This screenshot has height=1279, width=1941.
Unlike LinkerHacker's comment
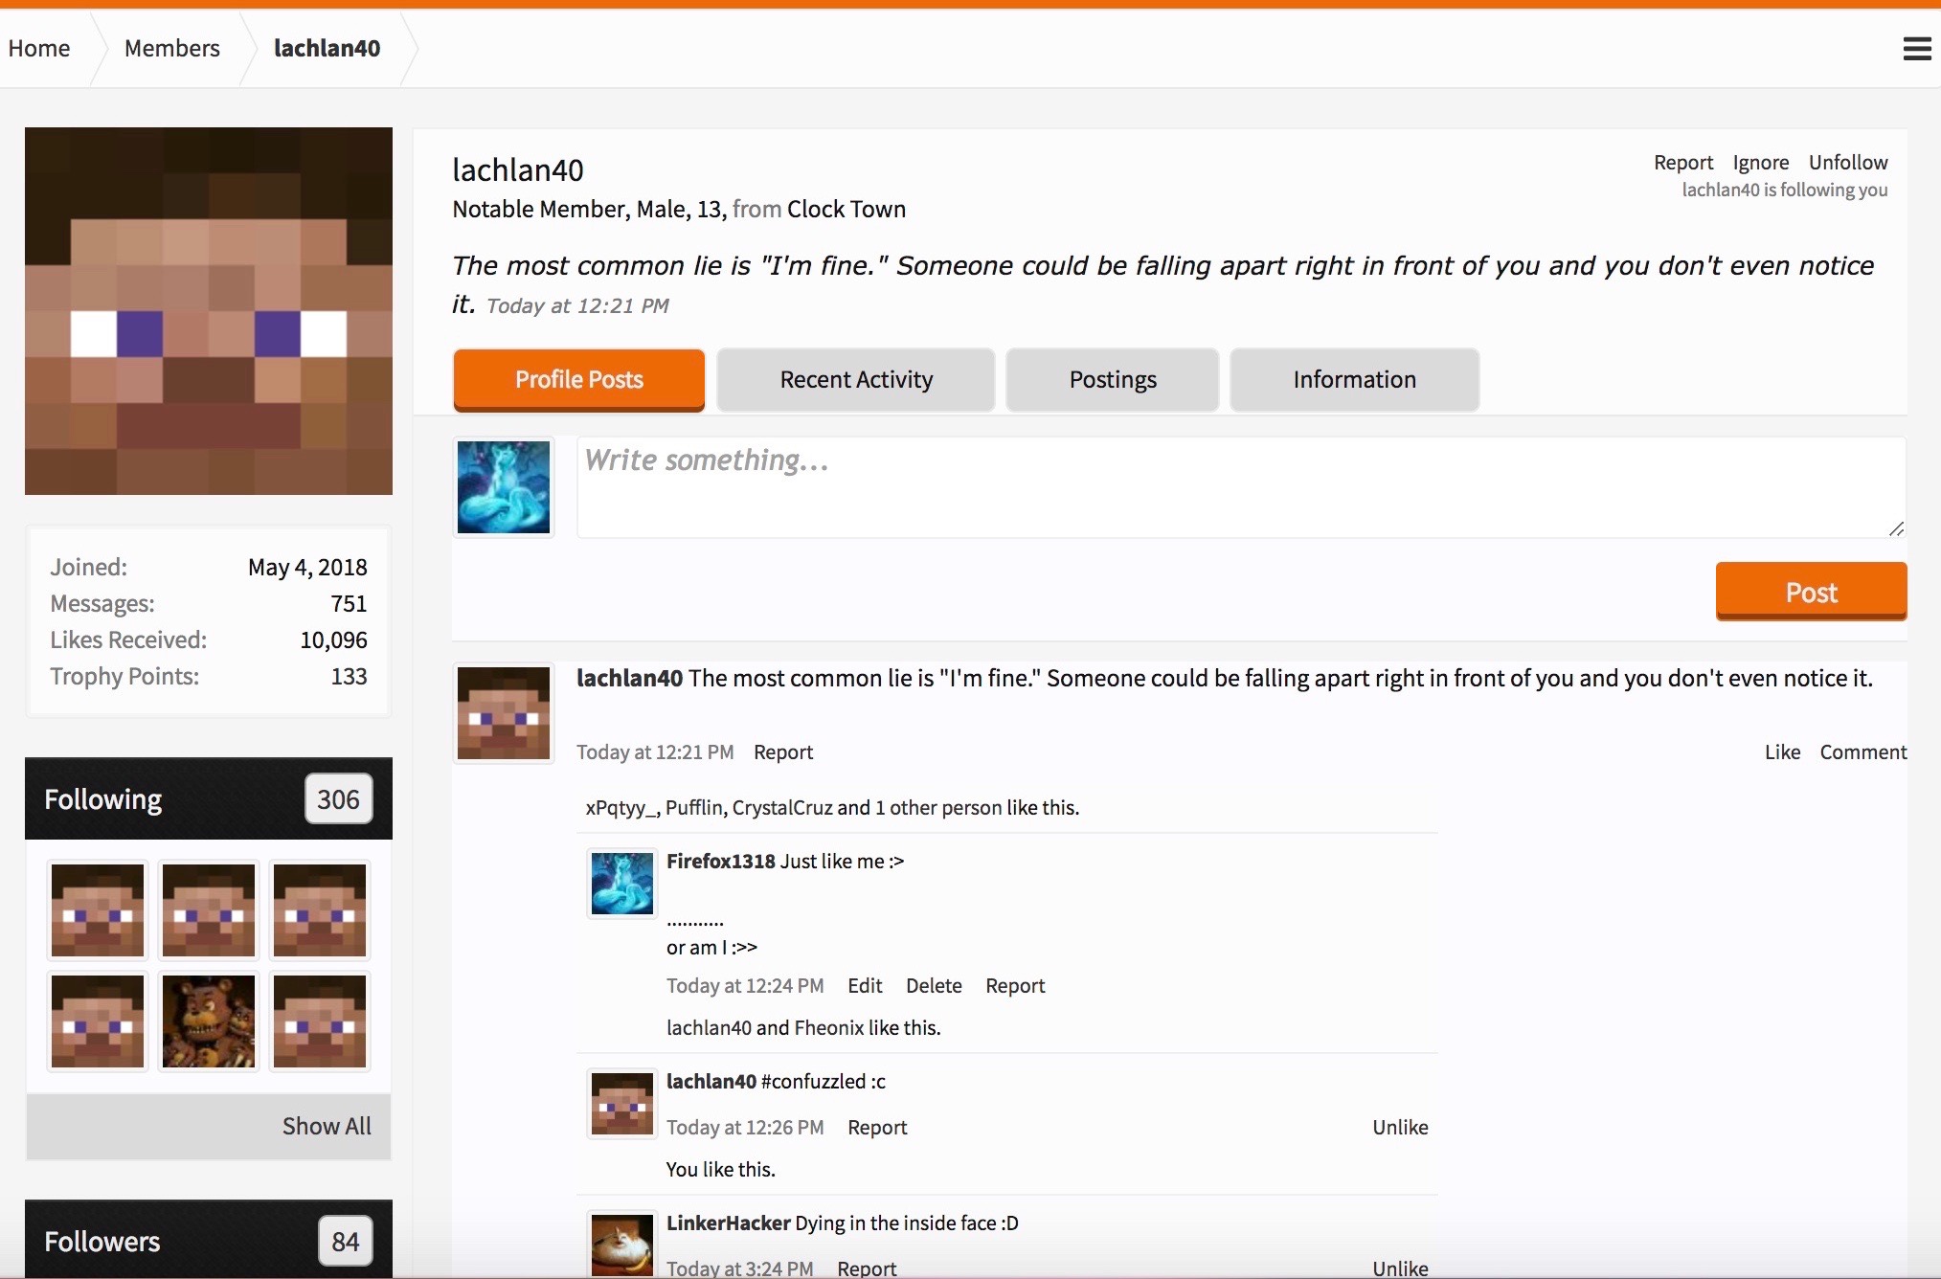coord(1400,1268)
